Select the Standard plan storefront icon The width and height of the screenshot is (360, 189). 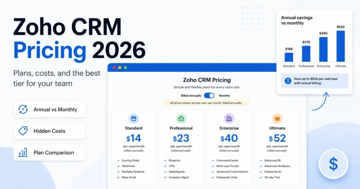coord(134,119)
